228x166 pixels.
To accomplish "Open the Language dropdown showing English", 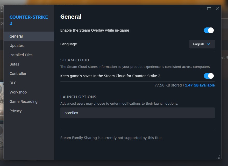I will [202, 44].
